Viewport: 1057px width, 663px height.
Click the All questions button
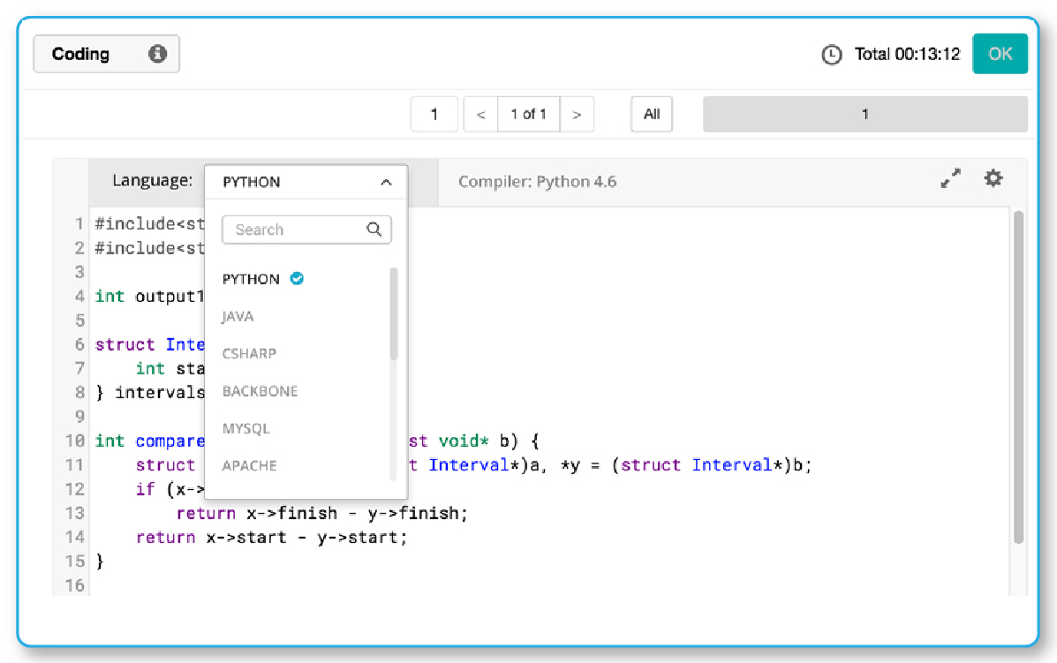[652, 115]
